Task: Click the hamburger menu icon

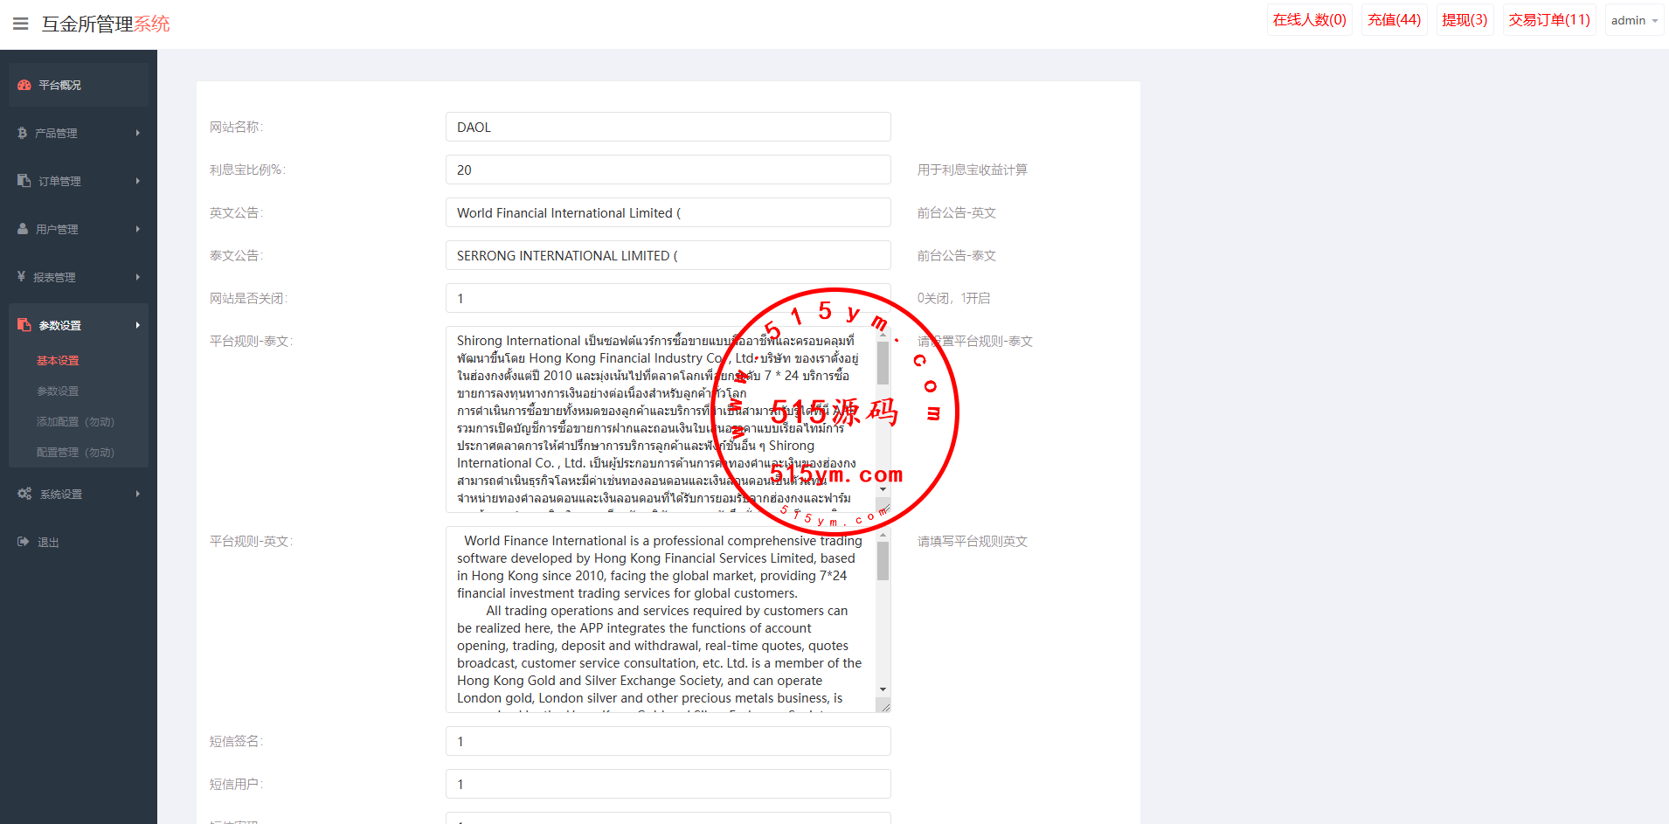Action: [21, 24]
